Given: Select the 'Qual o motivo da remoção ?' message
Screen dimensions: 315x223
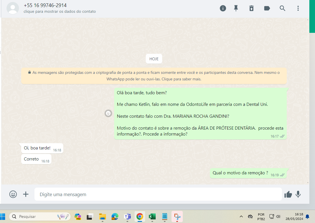Looking at the screenshot, I should click(248, 173).
